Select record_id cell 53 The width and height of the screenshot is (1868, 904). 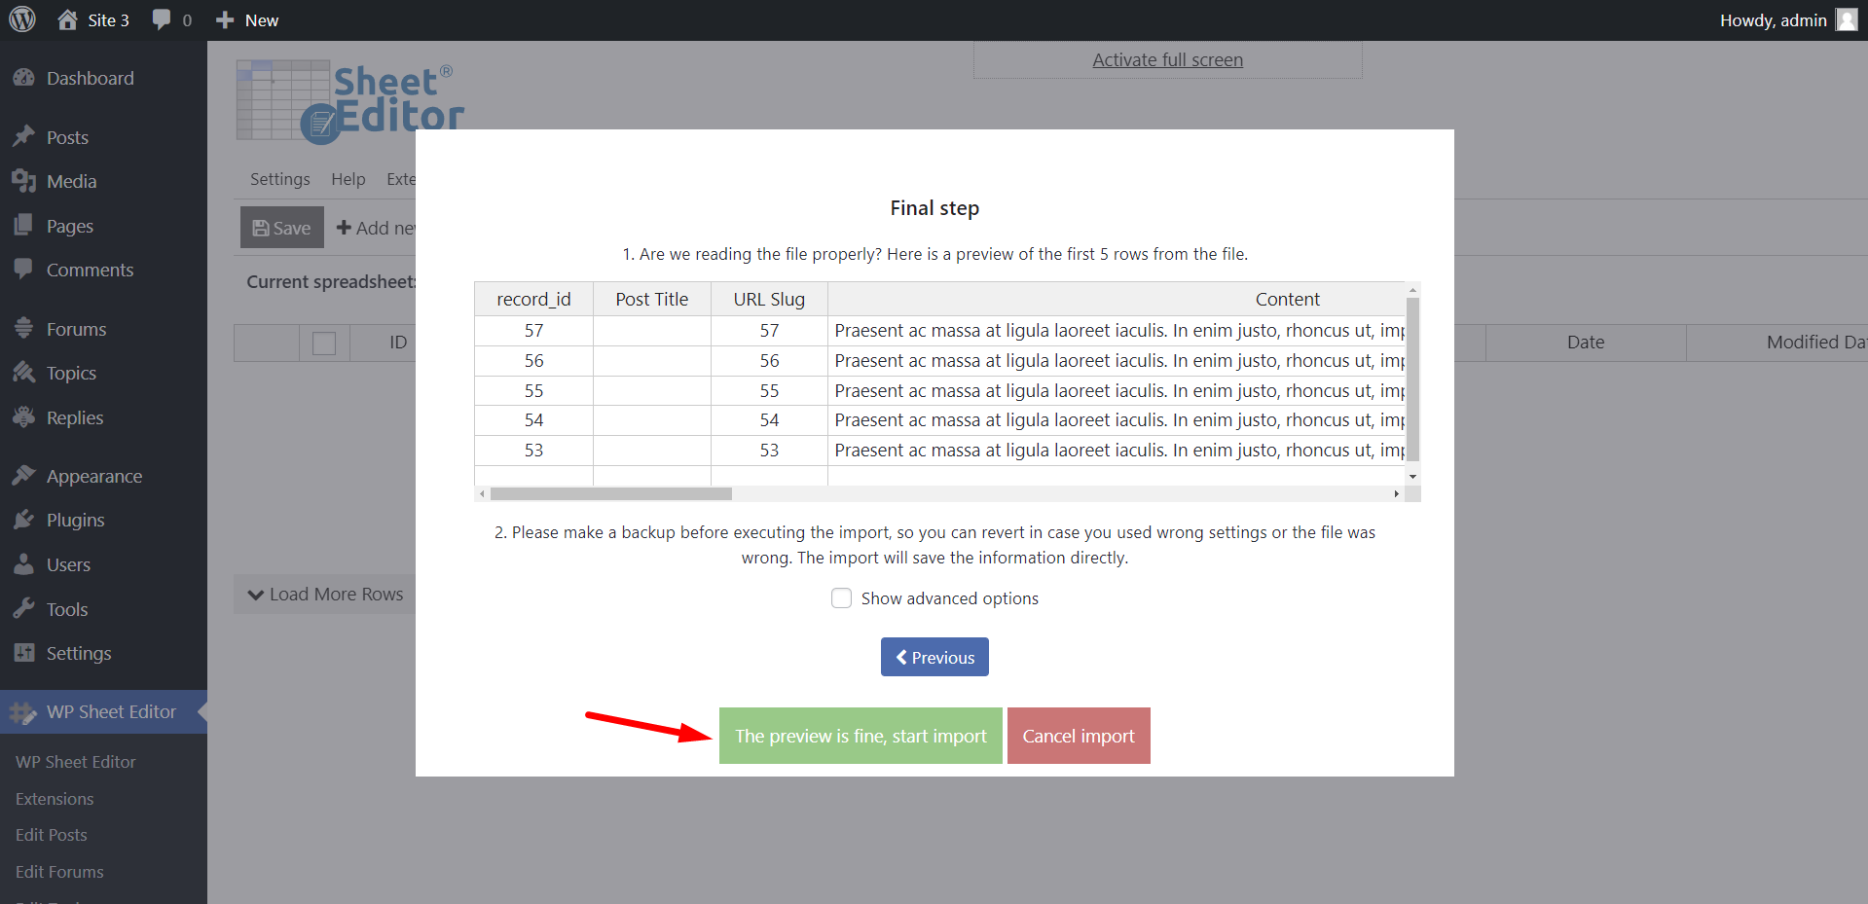point(533,451)
